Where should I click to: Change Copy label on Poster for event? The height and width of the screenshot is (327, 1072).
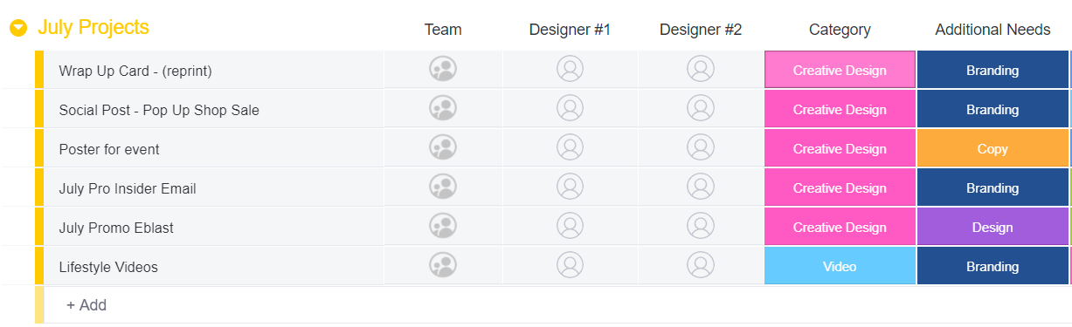tap(992, 148)
